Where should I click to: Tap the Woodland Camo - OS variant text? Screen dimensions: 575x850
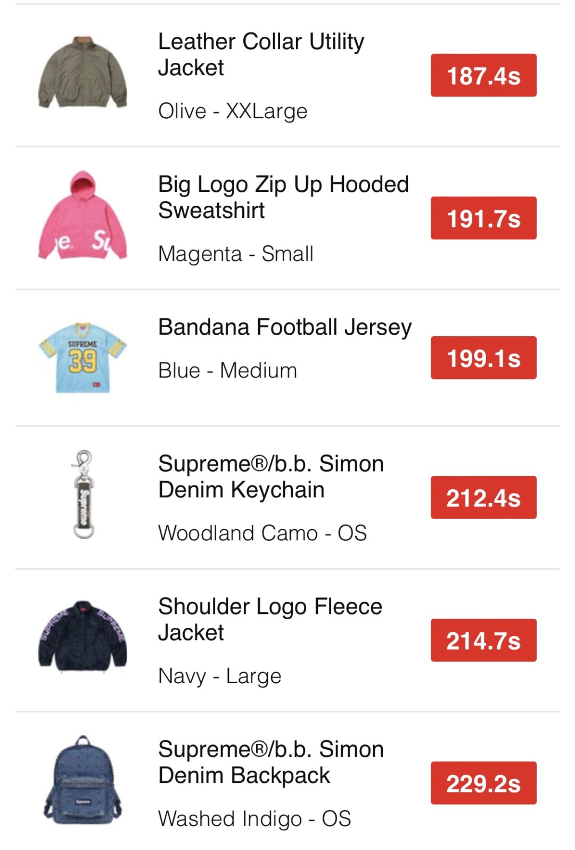(262, 533)
